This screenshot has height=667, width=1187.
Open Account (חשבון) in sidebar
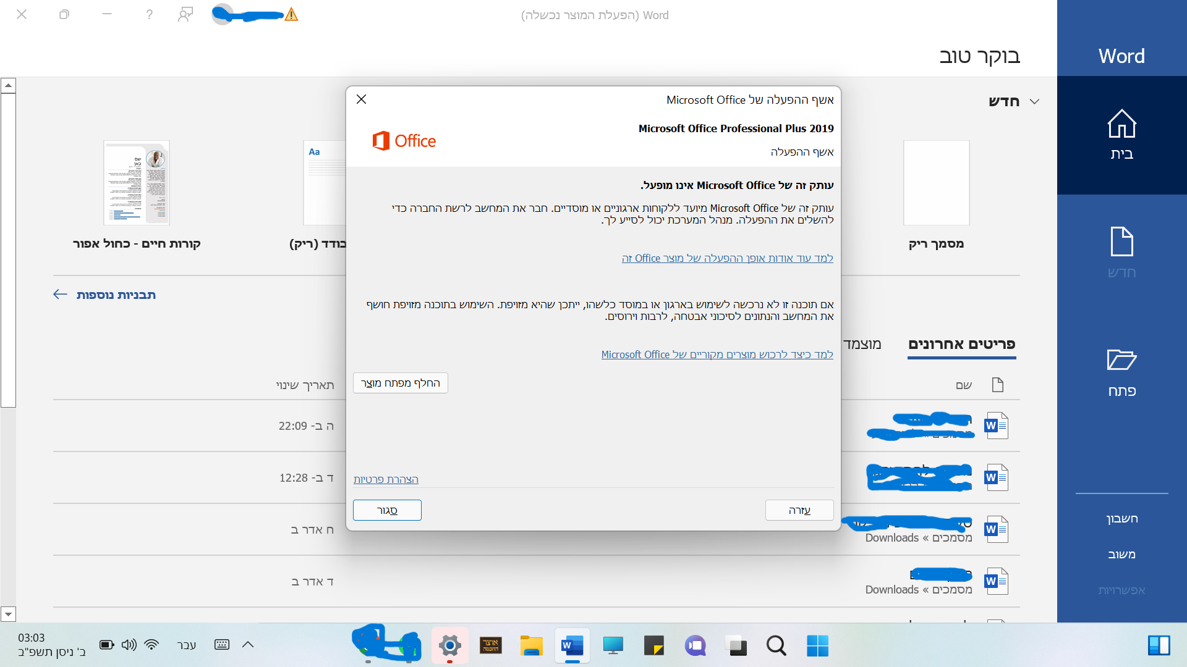(1121, 519)
